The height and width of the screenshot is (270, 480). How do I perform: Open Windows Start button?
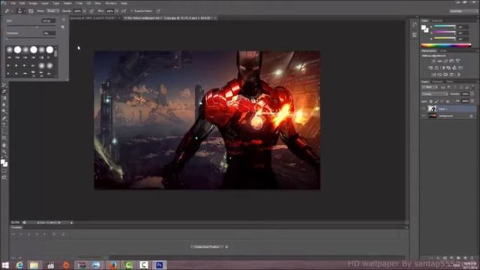tap(5, 265)
